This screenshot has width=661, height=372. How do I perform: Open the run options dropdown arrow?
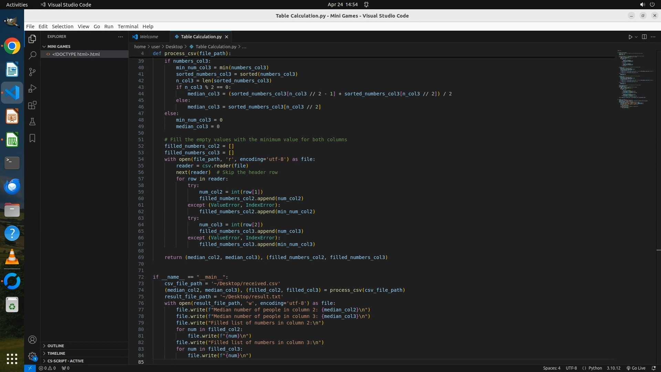click(636, 37)
